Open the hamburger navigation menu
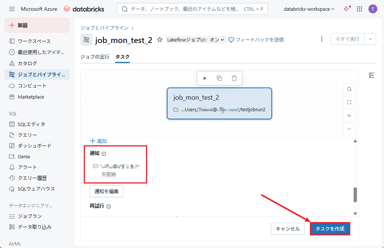384x248 pixels. coord(12,9)
